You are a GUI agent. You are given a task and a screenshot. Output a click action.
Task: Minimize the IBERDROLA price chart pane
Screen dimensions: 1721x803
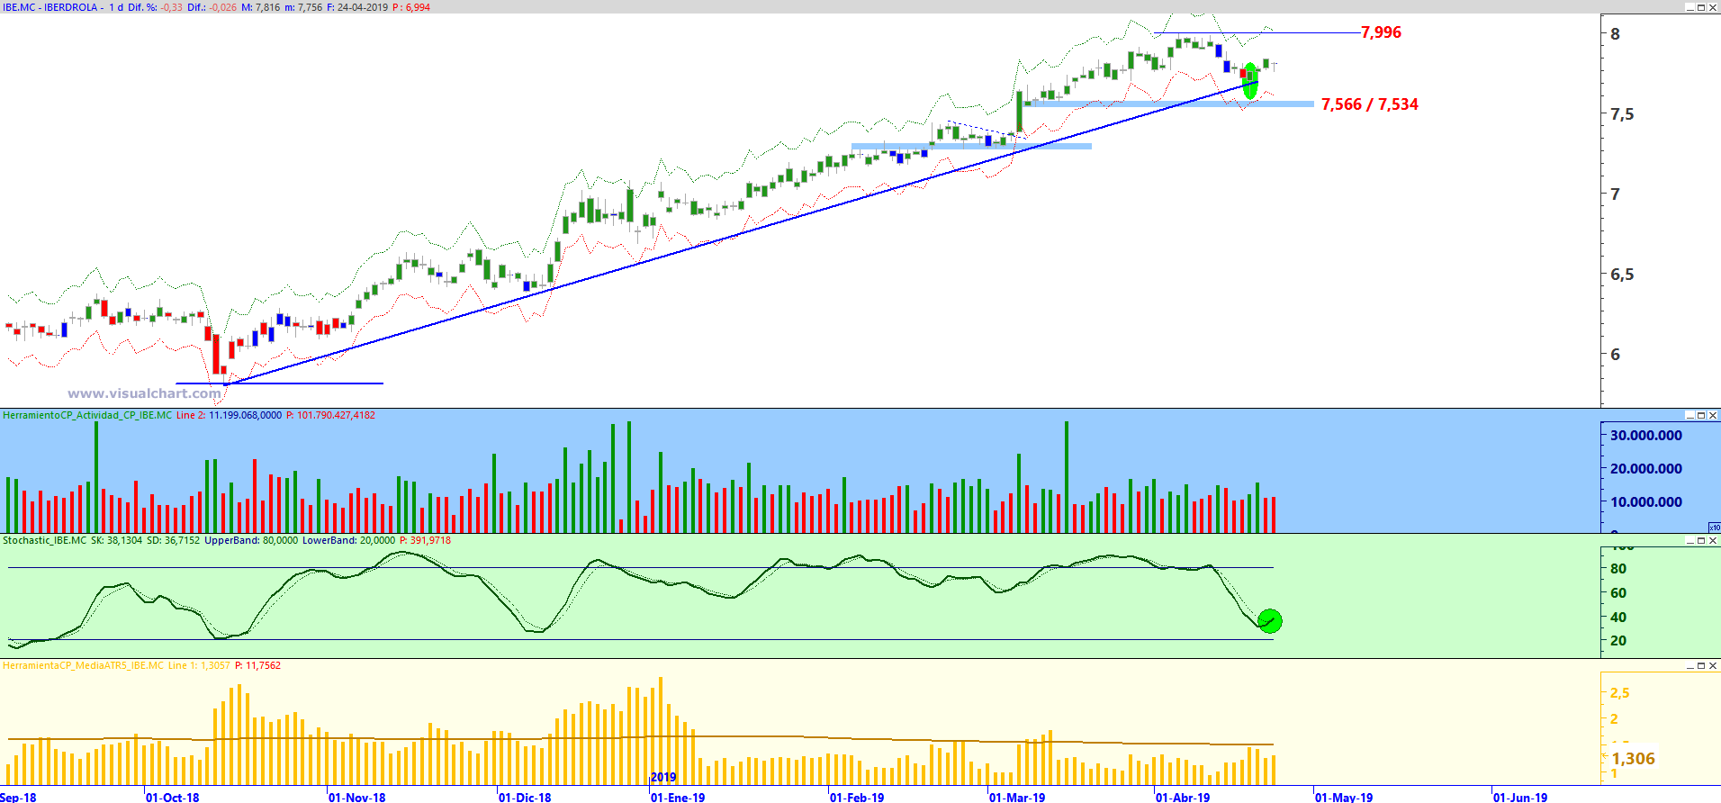[x=1689, y=7]
